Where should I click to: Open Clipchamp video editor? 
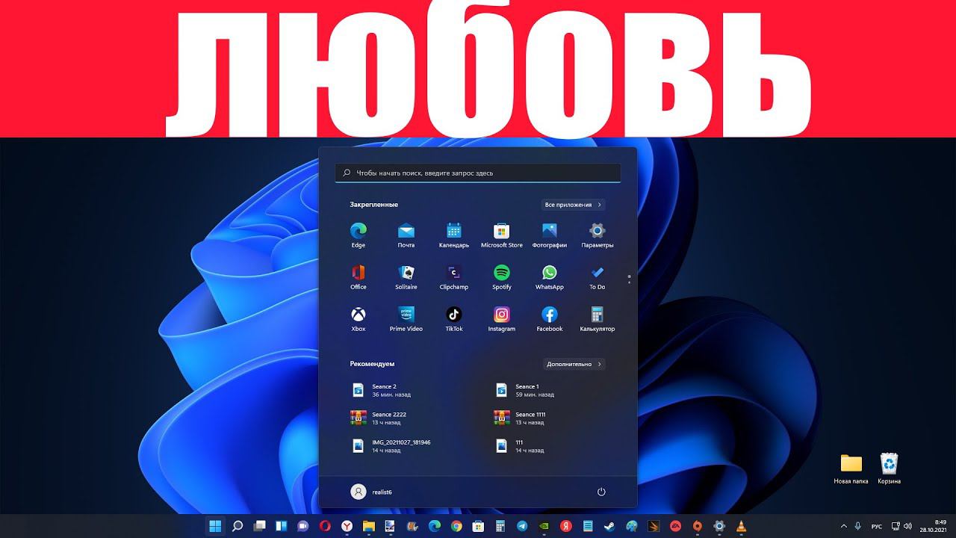[x=454, y=276]
